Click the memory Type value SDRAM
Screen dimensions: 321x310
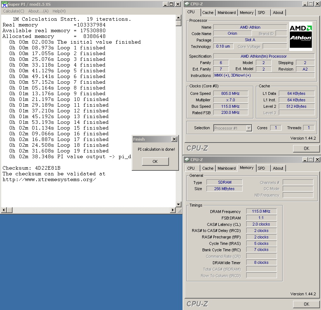coord(224,183)
